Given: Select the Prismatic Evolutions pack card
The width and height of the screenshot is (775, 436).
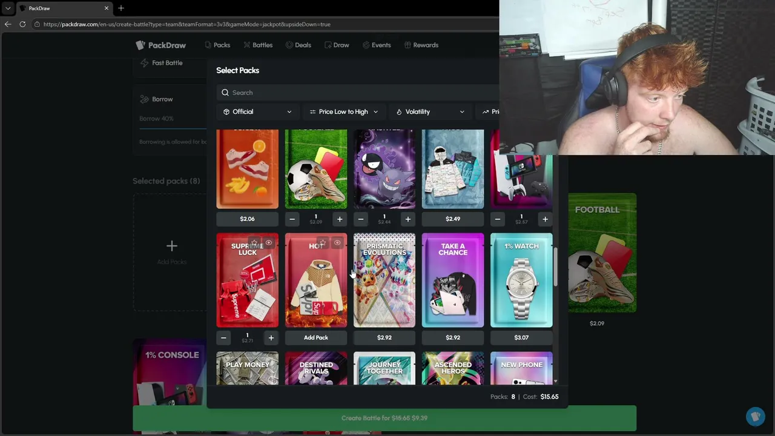Looking at the screenshot, I should point(384,280).
